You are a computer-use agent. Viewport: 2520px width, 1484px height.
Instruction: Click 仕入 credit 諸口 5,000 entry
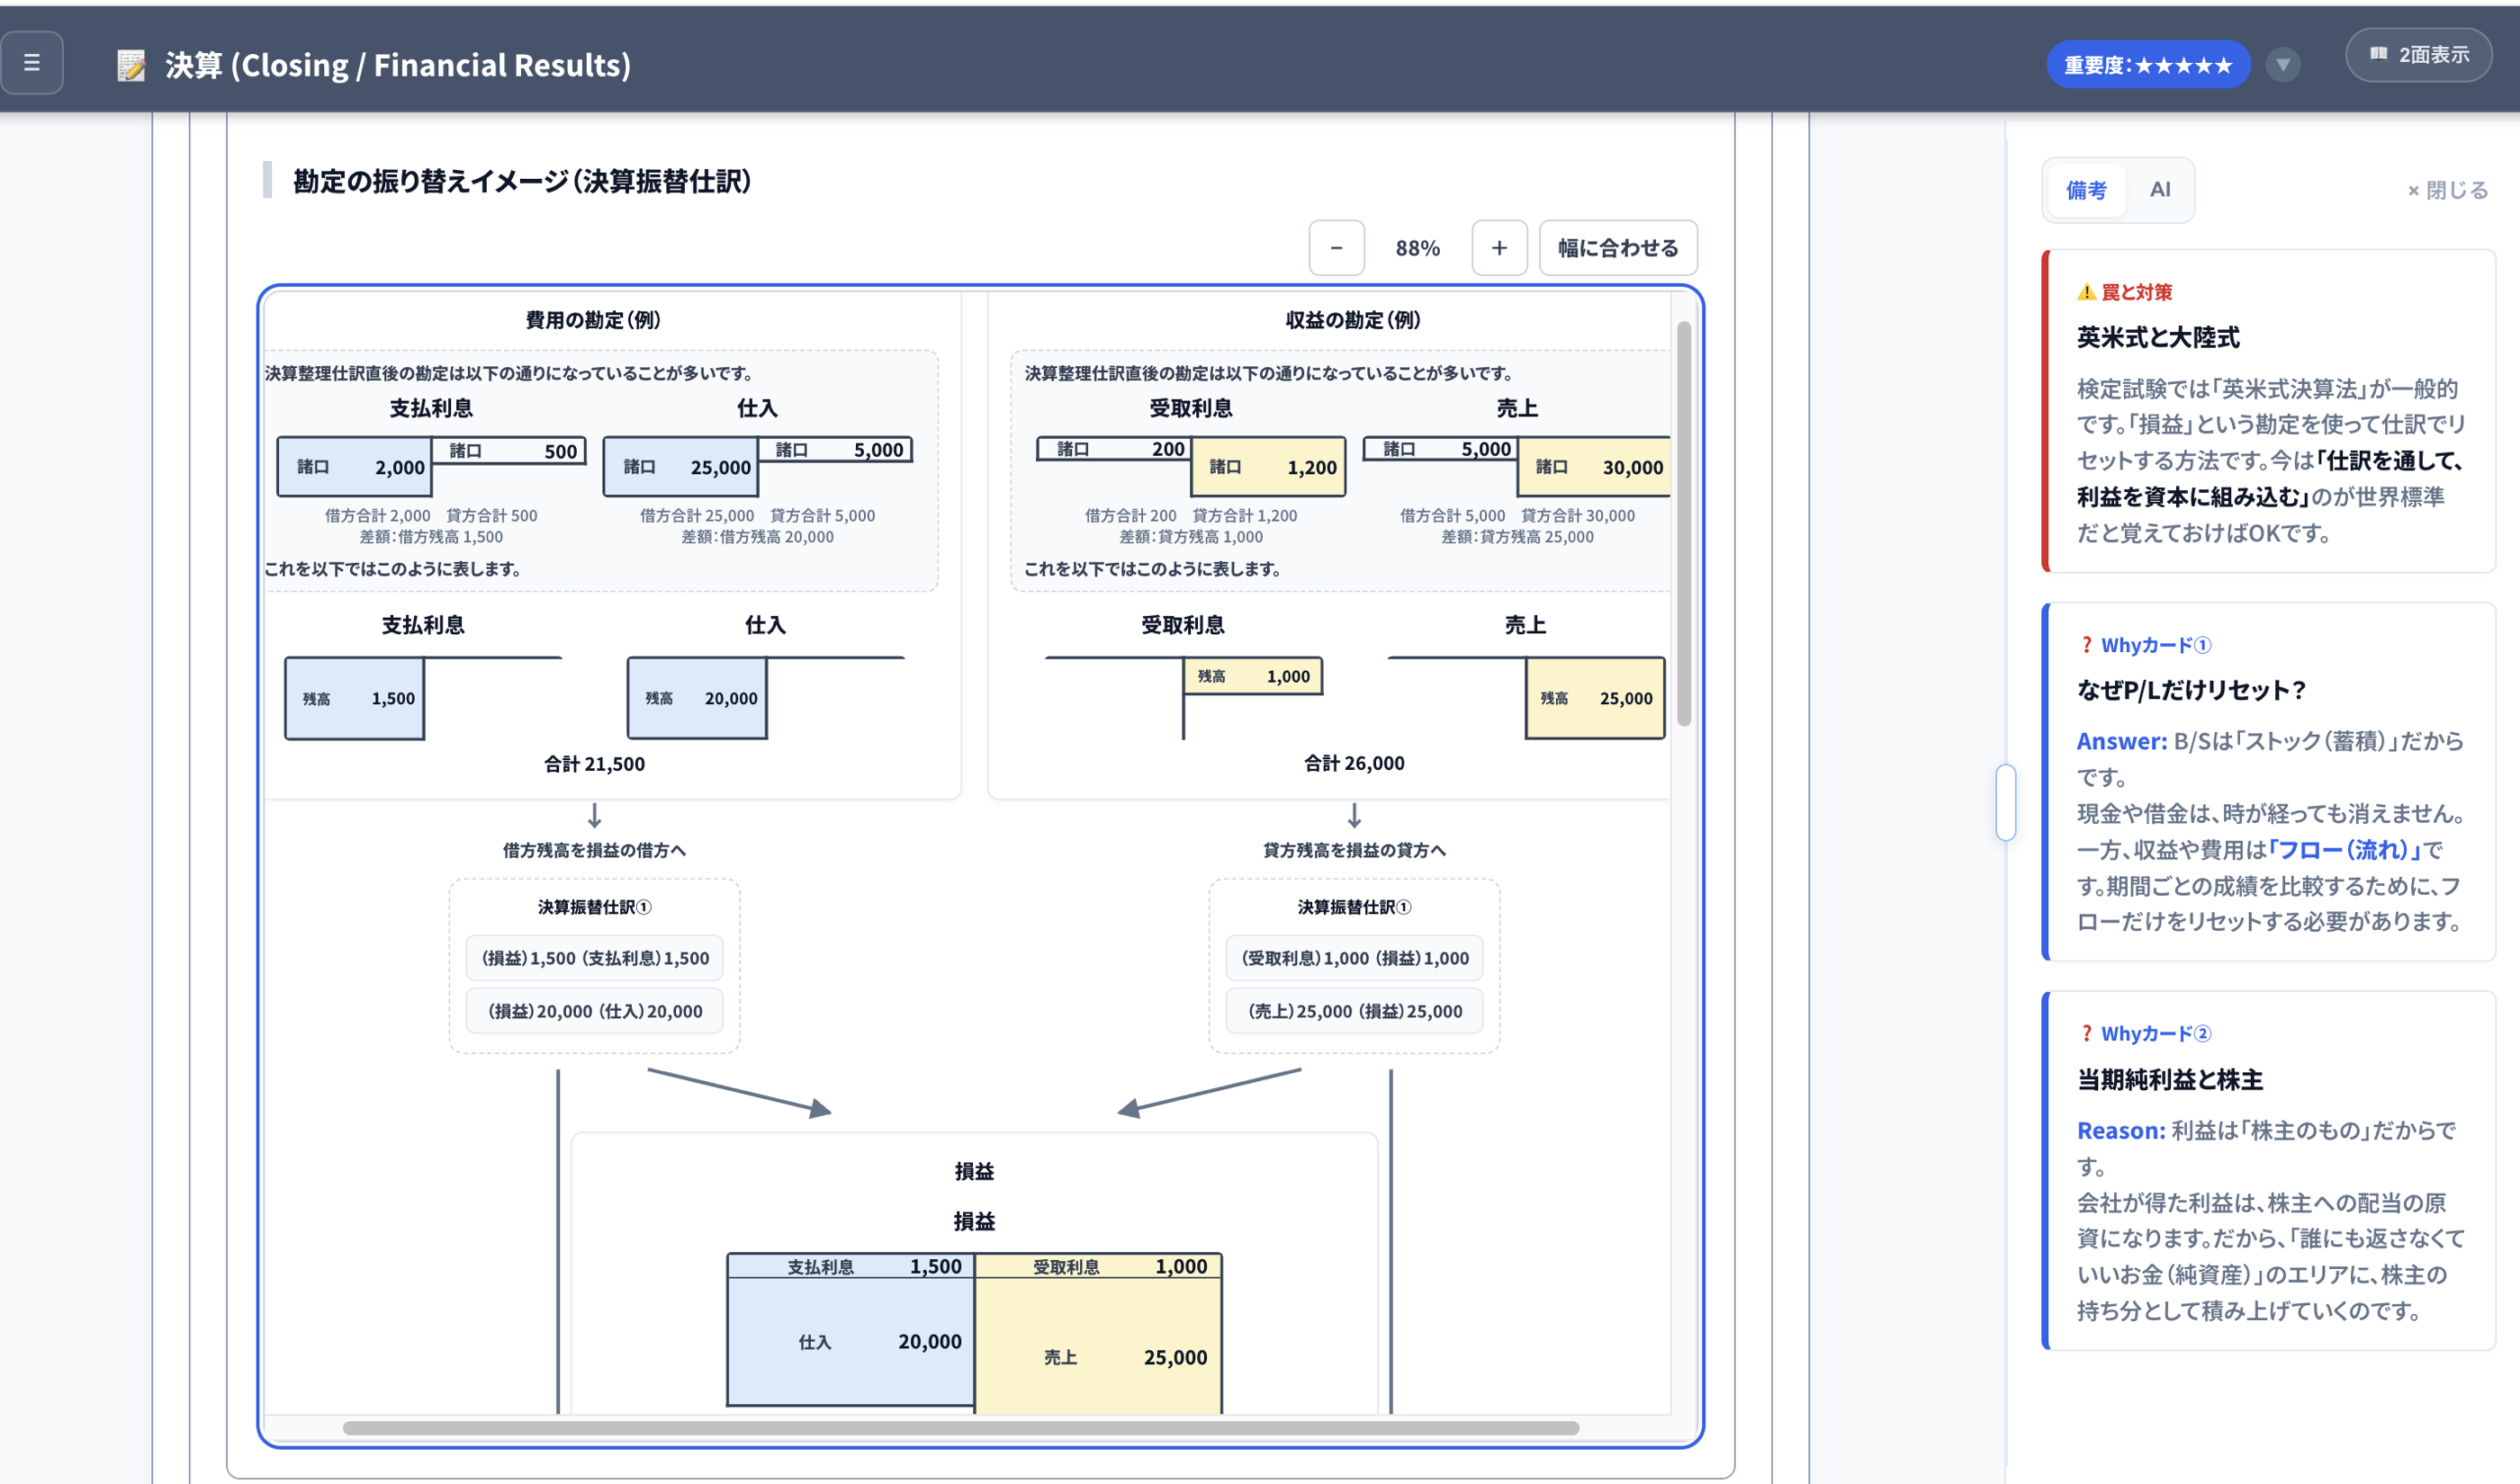click(834, 450)
